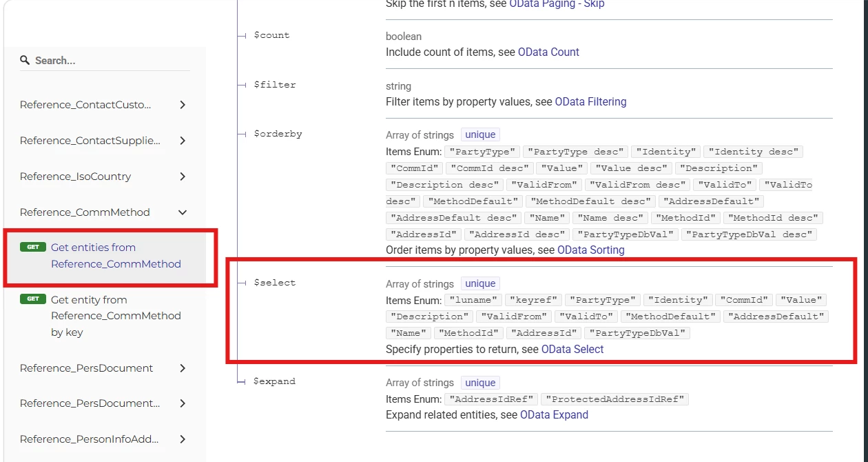Viewport: 868px width, 462px height.
Task: Click the string type label under $filter
Action: [x=399, y=86]
